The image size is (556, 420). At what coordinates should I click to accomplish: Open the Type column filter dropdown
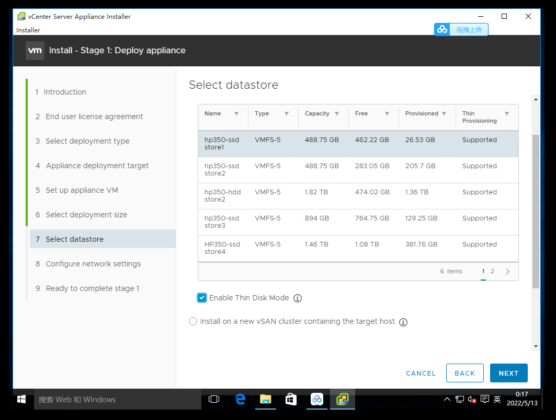coord(287,113)
